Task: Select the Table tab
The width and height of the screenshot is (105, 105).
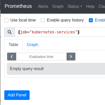Action: click(x=13, y=45)
